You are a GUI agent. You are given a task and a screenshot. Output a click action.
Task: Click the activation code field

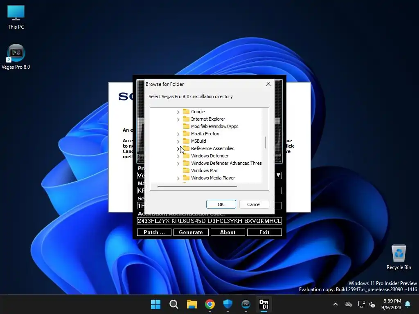tap(209, 221)
